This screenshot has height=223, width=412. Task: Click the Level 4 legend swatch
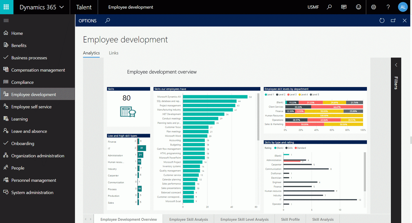(299, 95)
